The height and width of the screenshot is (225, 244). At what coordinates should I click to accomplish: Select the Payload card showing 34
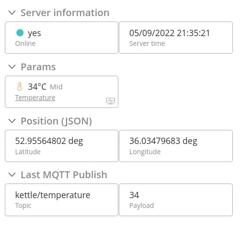[176, 200]
